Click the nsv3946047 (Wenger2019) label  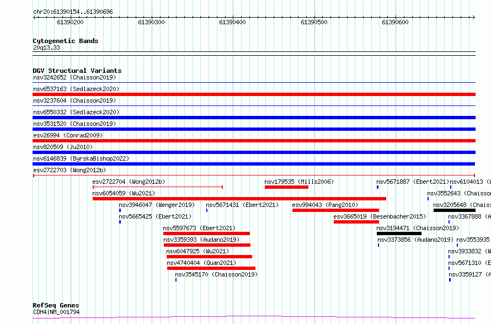[157, 205]
